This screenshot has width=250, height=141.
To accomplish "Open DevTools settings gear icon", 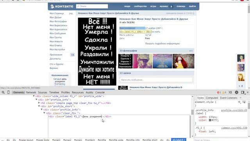I will [237, 92].
